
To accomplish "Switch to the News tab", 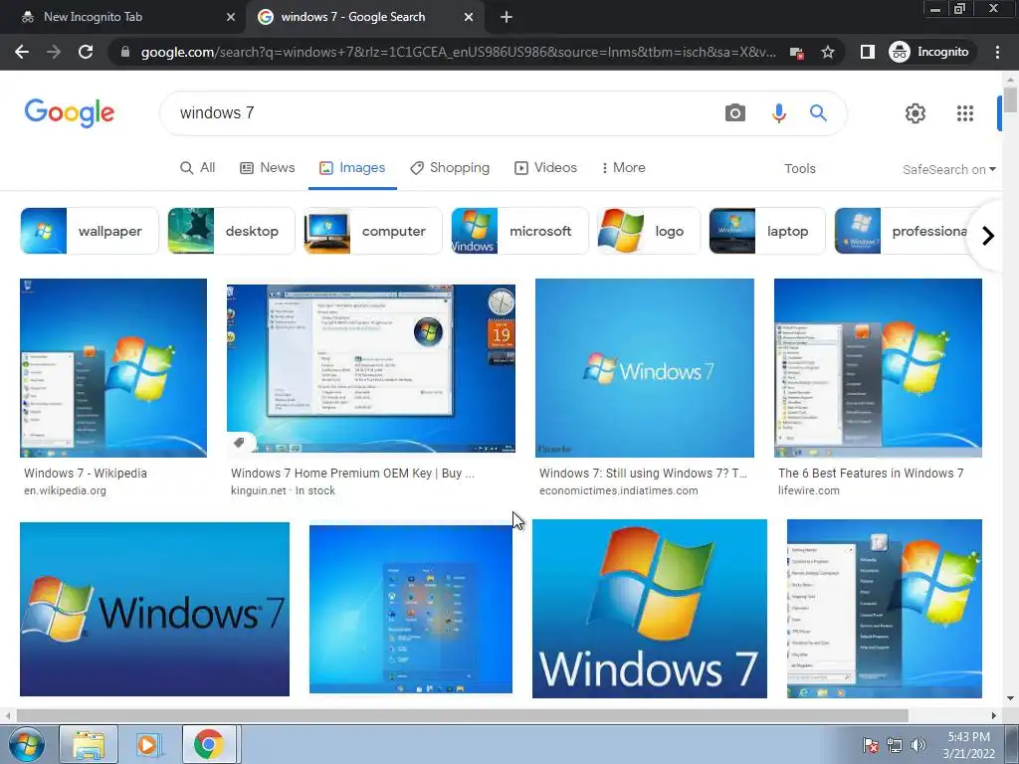I will coord(268,167).
